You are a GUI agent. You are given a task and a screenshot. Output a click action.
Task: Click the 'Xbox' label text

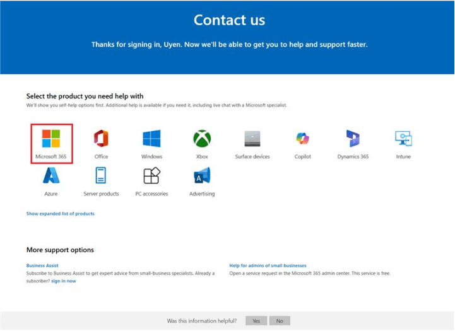click(202, 156)
